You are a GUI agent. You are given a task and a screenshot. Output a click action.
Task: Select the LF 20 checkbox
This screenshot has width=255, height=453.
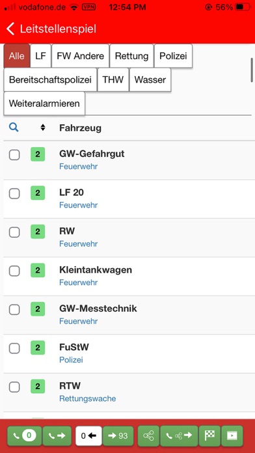14,193
